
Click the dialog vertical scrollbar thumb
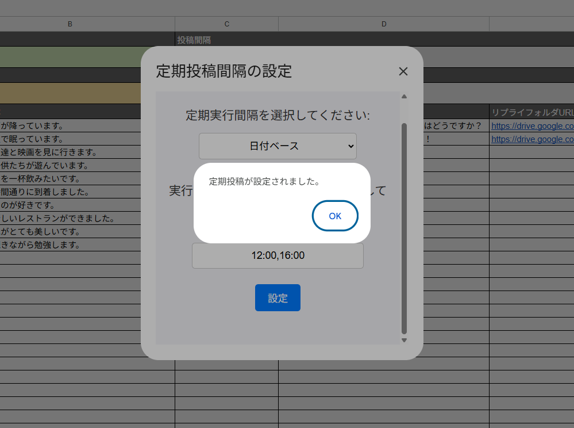click(404, 227)
